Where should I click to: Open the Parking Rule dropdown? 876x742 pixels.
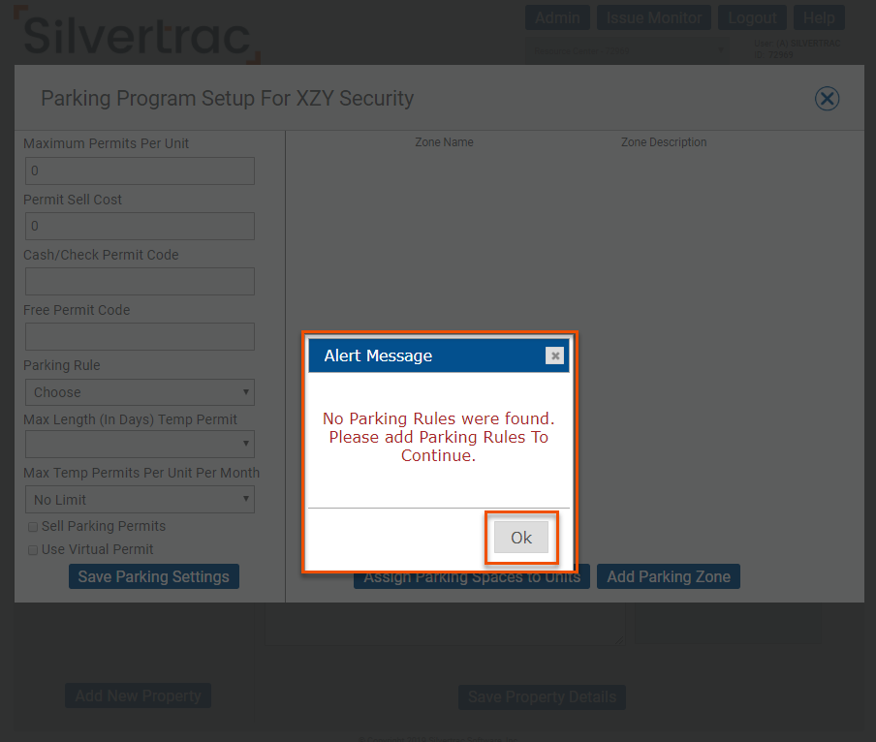[140, 392]
